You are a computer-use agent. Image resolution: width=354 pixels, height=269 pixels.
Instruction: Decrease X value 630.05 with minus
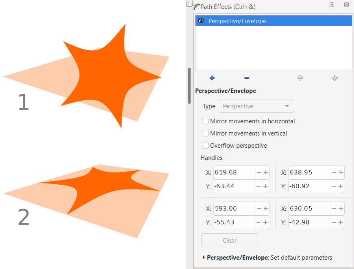pos(334,209)
